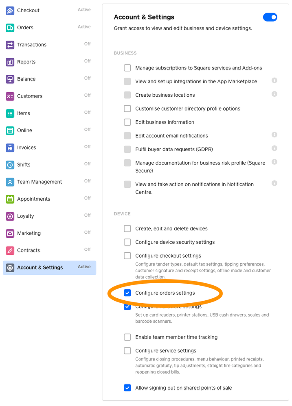This screenshot has width=292, height=406.
Task: Open the Invoices permissions section
Action: (26, 148)
